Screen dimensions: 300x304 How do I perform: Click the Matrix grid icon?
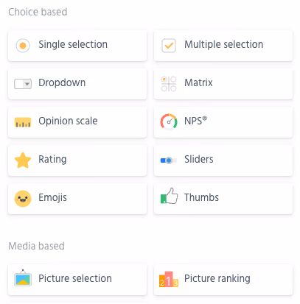tap(169, 84)
